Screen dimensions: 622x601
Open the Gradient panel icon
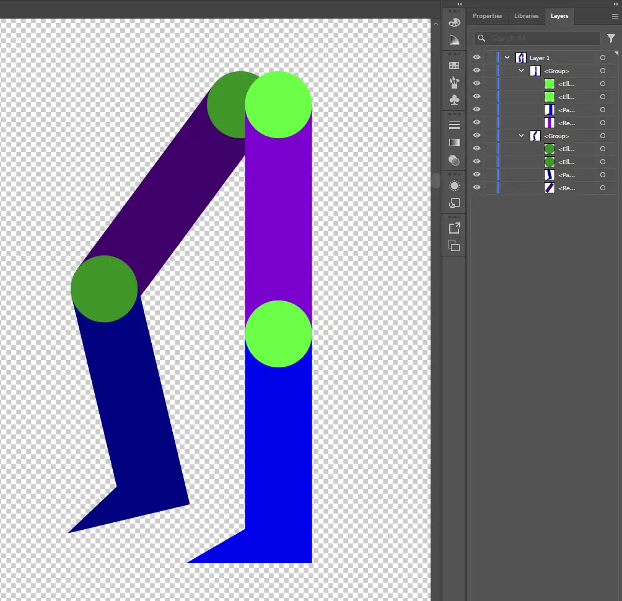(454, 143)
